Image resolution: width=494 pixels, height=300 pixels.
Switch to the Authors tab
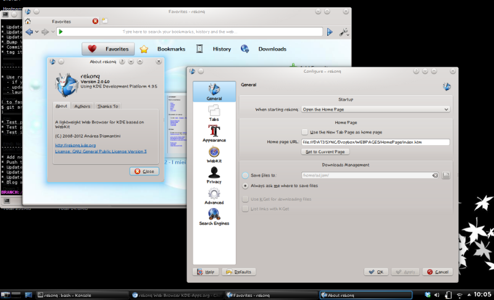pyautogui.click(x=82, y=106)
